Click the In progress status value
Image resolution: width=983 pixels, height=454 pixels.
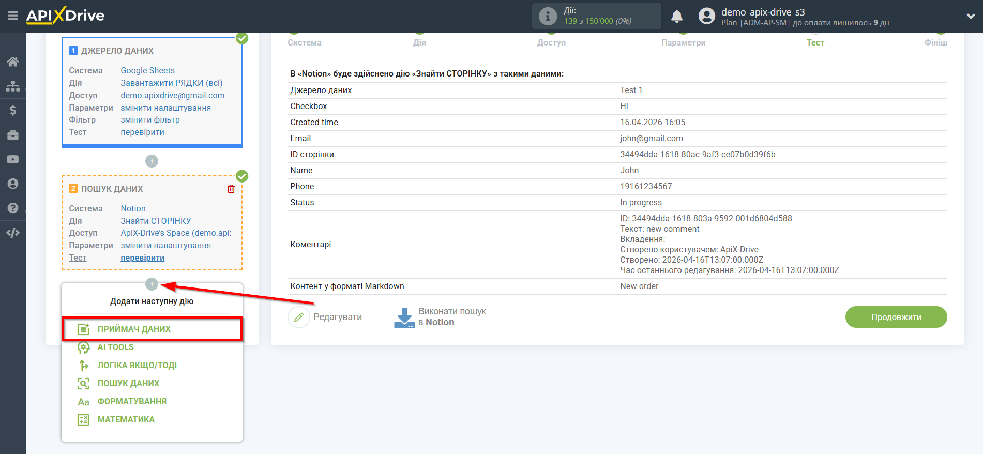click(641, 202)
